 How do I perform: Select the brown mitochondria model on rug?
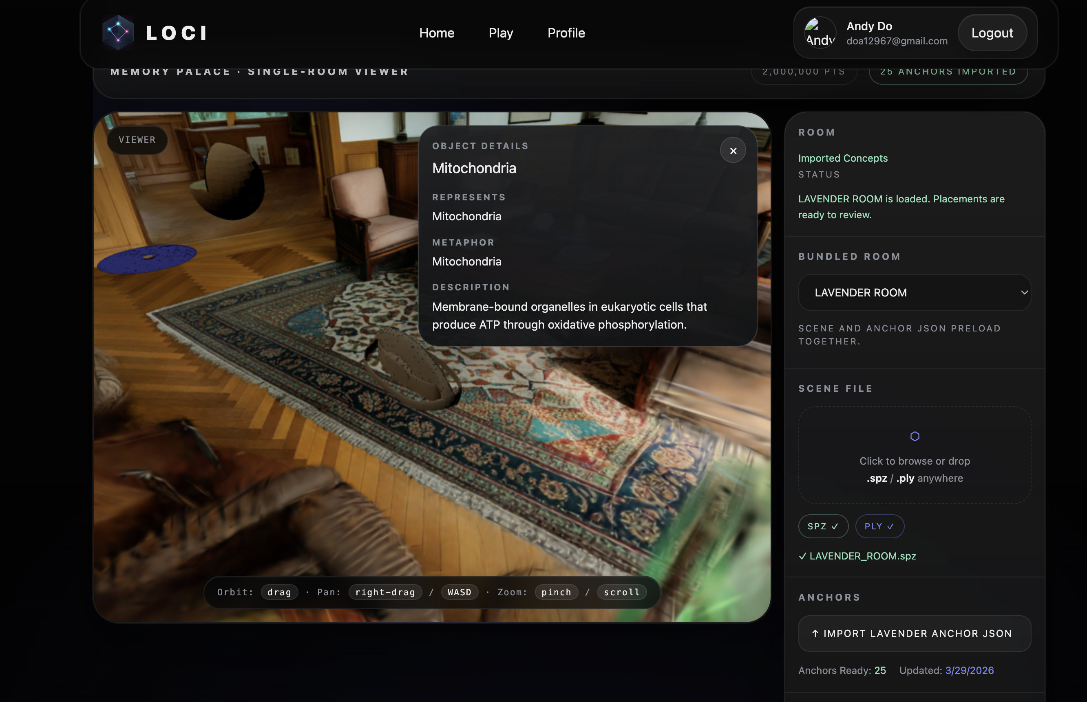click(x=412, y=369)
